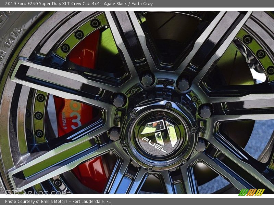Click the 2019 Ford F250 Super Duty title text
The height and width of the screenshot is (205, 274).
click(x=53, y=4)
